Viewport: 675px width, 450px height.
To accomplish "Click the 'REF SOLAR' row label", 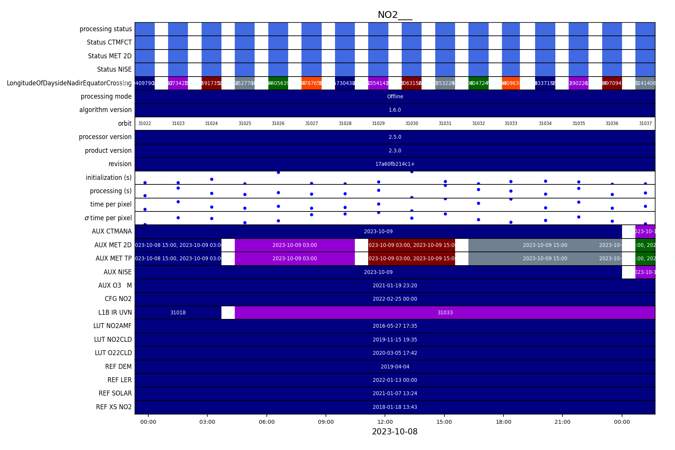I will pyautogui.click(x=115, y=393).
